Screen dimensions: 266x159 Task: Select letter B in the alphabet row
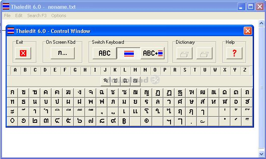click(25, 70)
